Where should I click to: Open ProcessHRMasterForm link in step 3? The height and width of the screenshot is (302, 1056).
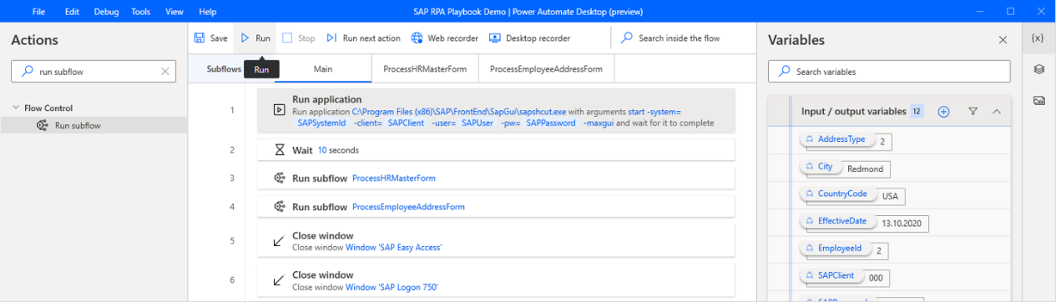(394, 178)
